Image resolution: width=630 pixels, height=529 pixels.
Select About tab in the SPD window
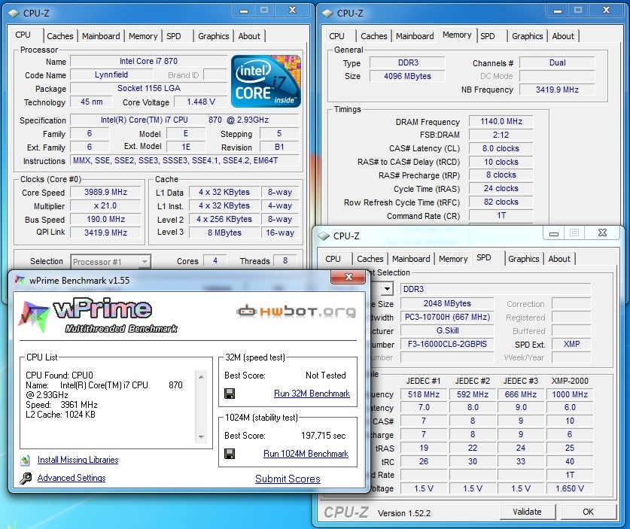coord(559,259)
